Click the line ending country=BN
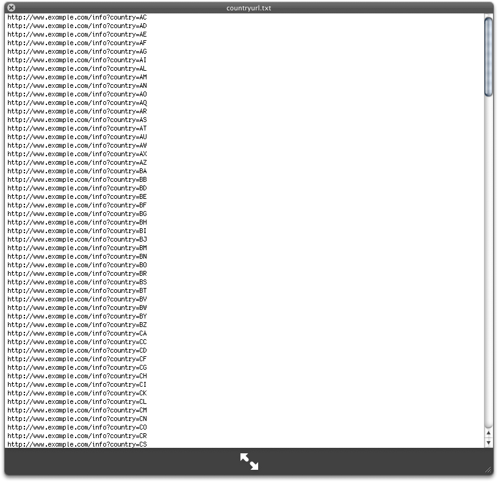 pyautogui.click(x=77, y=257)
